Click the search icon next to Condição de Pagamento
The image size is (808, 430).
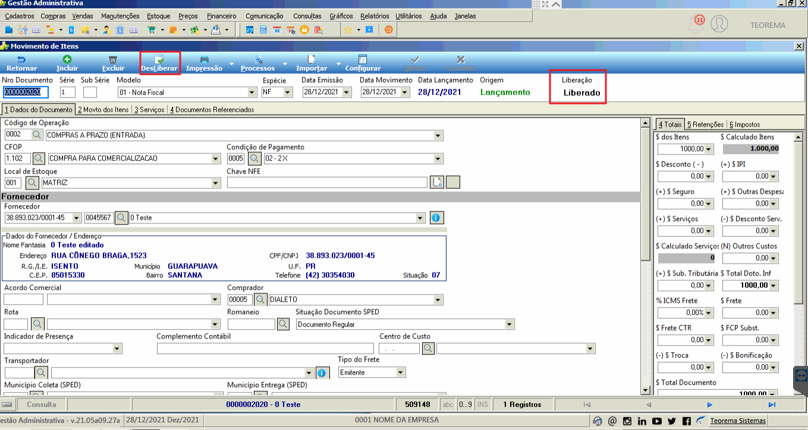(254, 159)
